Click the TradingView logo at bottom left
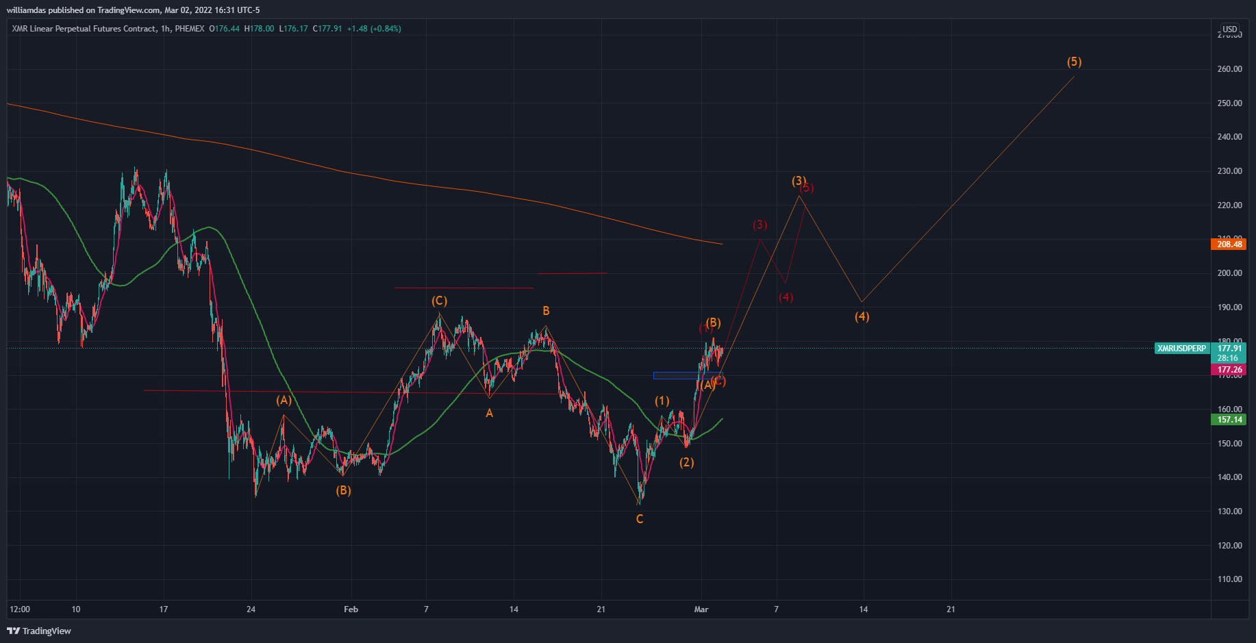The width and height of the screenshot is (1256, 643). pyautogui.click(x=39, y=631)
